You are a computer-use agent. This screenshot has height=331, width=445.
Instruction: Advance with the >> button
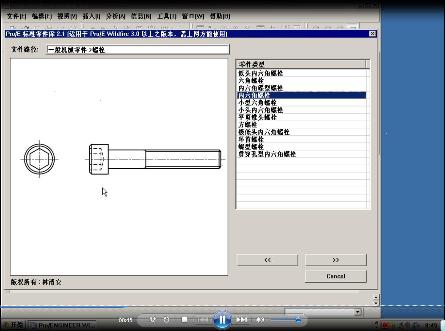[336, 260]
